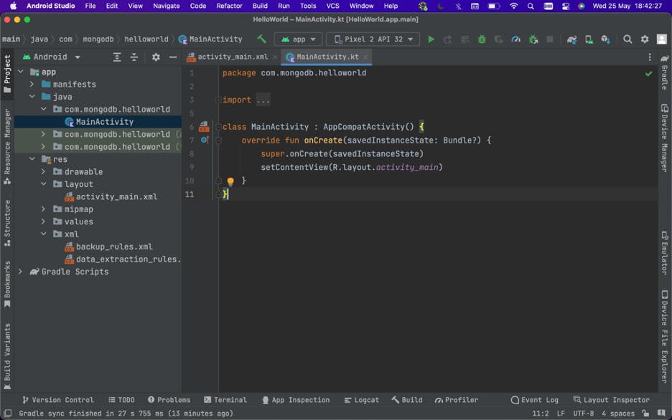Hide the Project panel with minus icon

pos(173,57)
